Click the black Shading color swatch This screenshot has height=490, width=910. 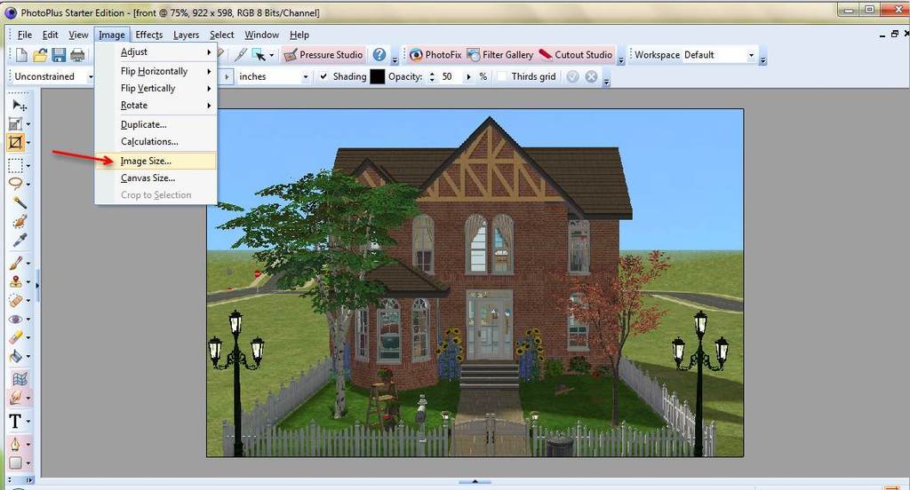click(378, 76)
